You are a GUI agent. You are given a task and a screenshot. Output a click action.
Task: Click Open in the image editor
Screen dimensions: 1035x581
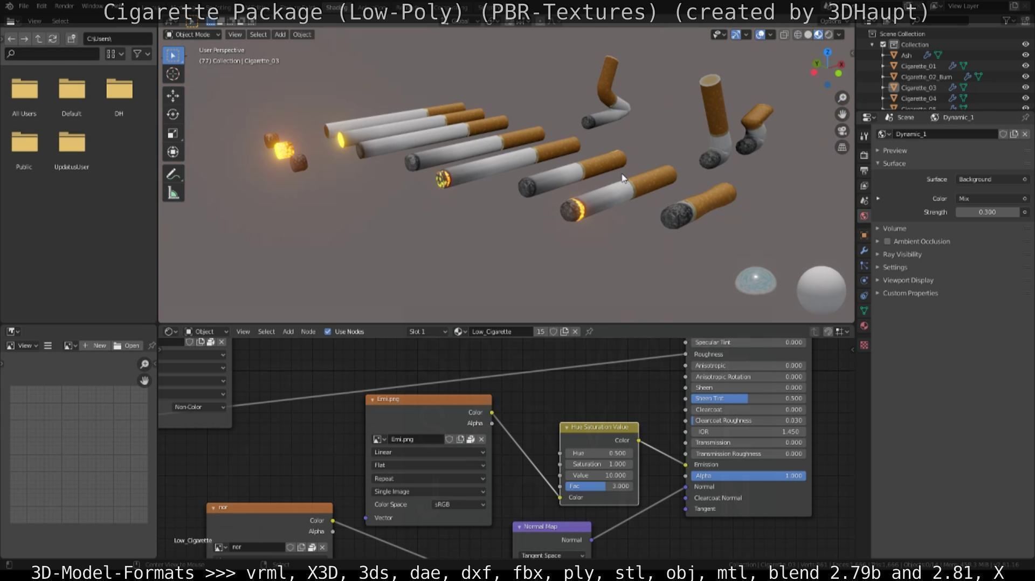click(x=127, y=345)
